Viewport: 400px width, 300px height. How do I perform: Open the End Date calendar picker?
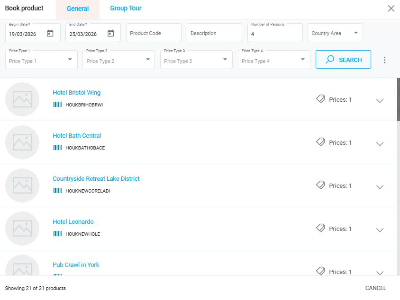[111, 34]
